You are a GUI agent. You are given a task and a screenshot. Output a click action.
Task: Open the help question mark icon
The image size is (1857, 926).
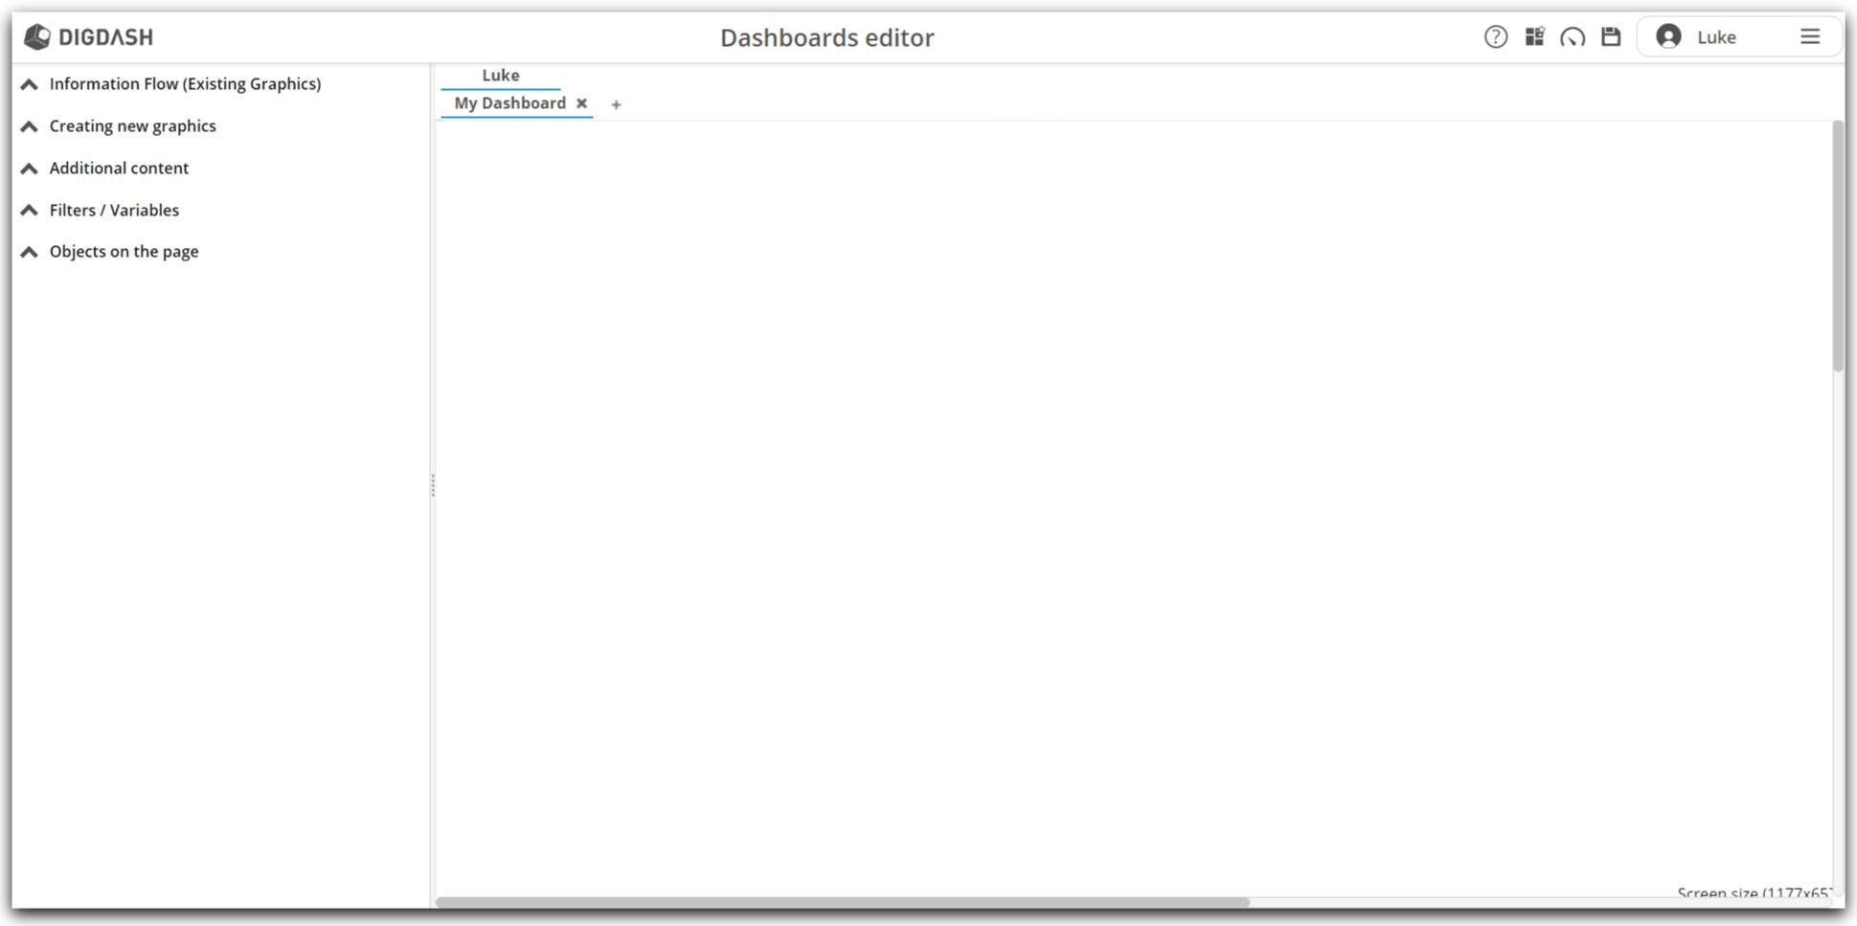point(1495,37)
